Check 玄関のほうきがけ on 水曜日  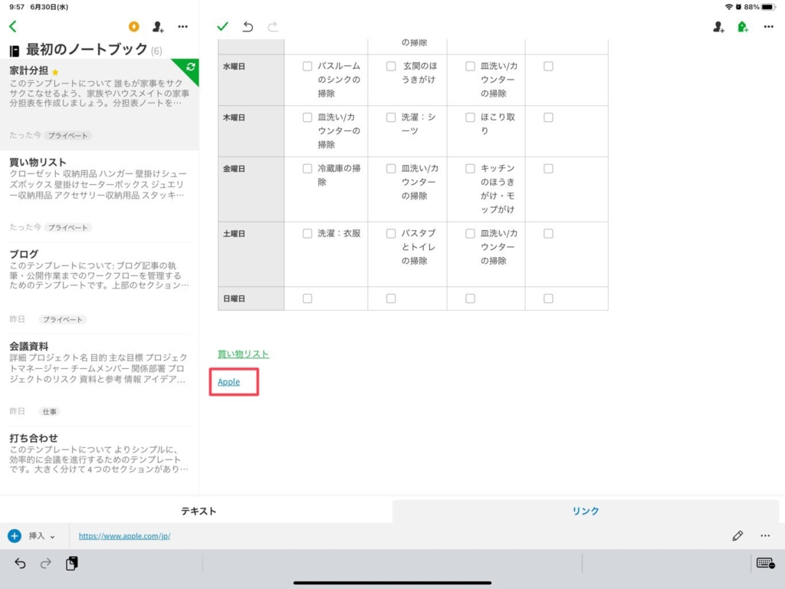pos(391,66)
